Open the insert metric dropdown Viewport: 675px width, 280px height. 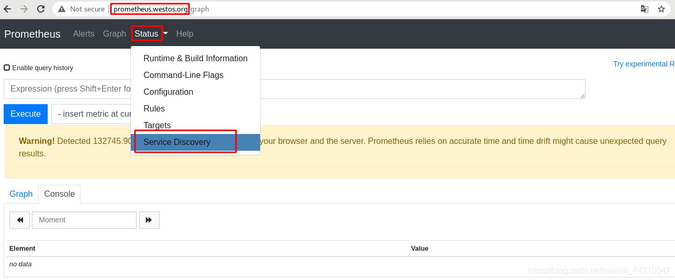[x=91, y=114]
